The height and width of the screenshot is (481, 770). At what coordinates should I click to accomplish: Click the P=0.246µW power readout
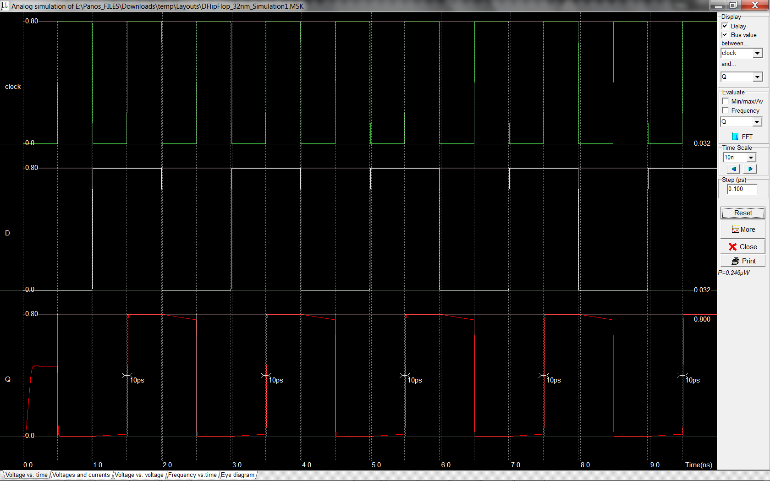coord(734,273)
